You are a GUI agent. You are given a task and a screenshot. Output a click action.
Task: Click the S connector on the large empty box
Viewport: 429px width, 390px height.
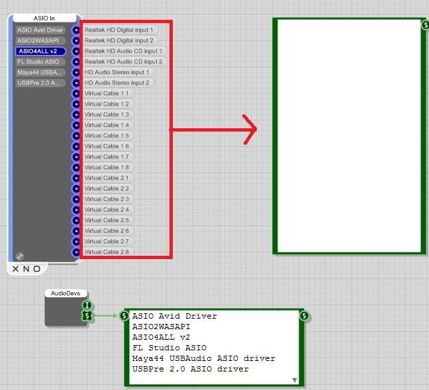point(424,25)
